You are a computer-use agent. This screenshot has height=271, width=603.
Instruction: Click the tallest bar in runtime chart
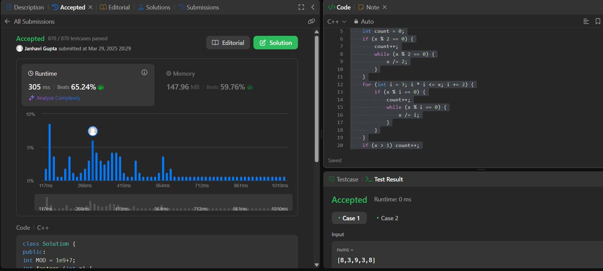(50, 152)
